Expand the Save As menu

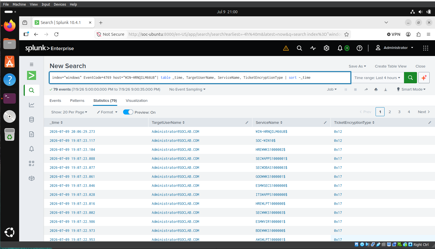point(357,66)
